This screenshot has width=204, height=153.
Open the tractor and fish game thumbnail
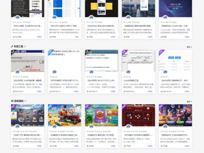pos(65,115)
